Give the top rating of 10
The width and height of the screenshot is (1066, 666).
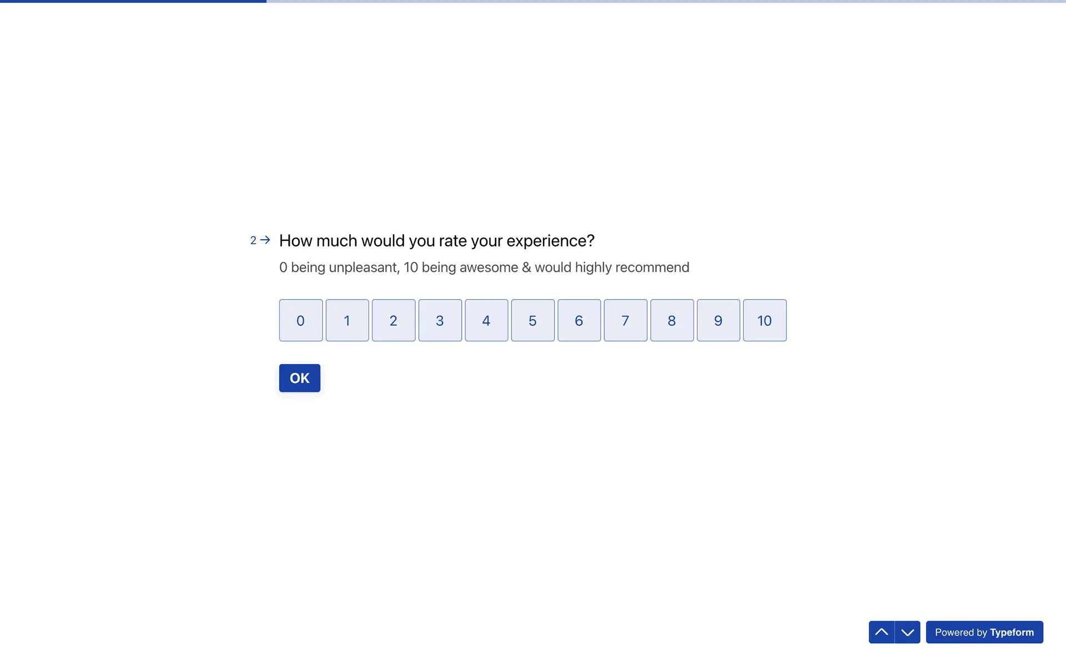[765, 320]
